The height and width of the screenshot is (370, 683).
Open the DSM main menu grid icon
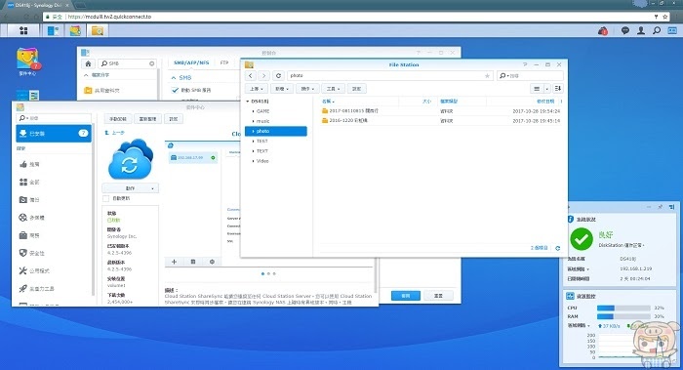click(x=23, y=30)
